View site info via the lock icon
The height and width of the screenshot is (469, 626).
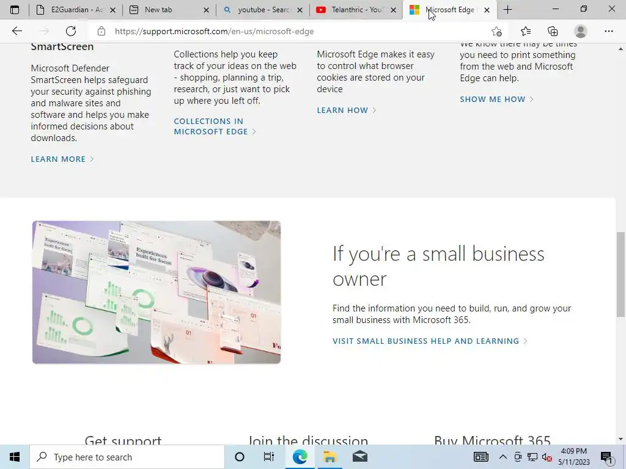coord(101,31)
